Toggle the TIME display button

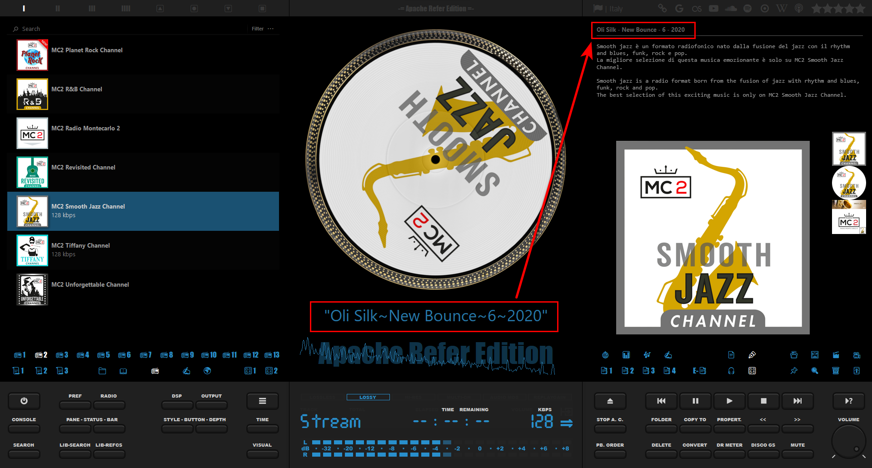coord(262,428)
